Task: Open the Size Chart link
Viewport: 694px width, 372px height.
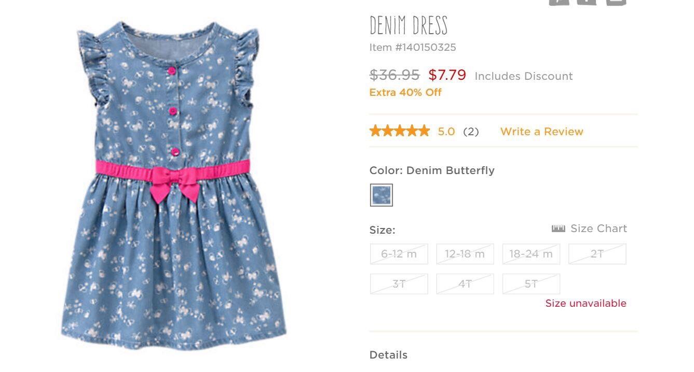Action: [x=598, y=228]
